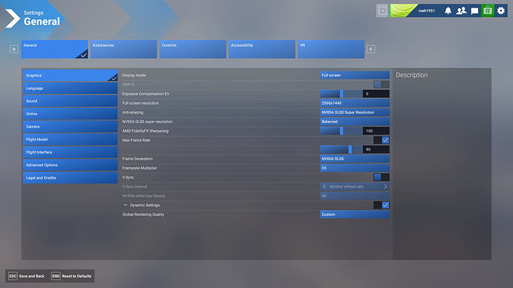Toggle the V-Sync switch

tap(381, 177)
